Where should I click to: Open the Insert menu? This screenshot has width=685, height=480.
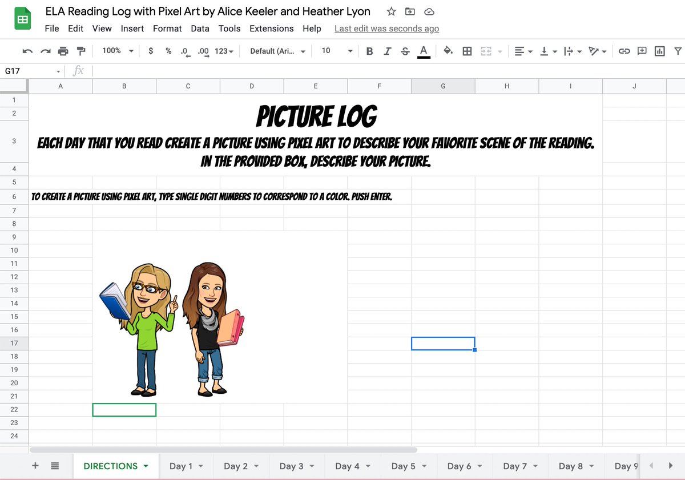tap(132, 29)
